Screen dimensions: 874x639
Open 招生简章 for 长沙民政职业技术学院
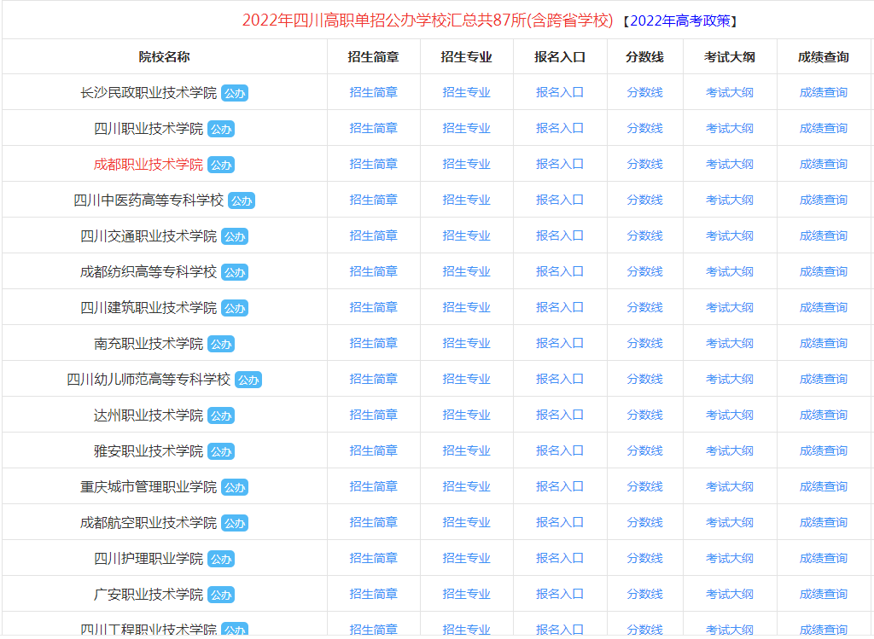click(374, 92)
